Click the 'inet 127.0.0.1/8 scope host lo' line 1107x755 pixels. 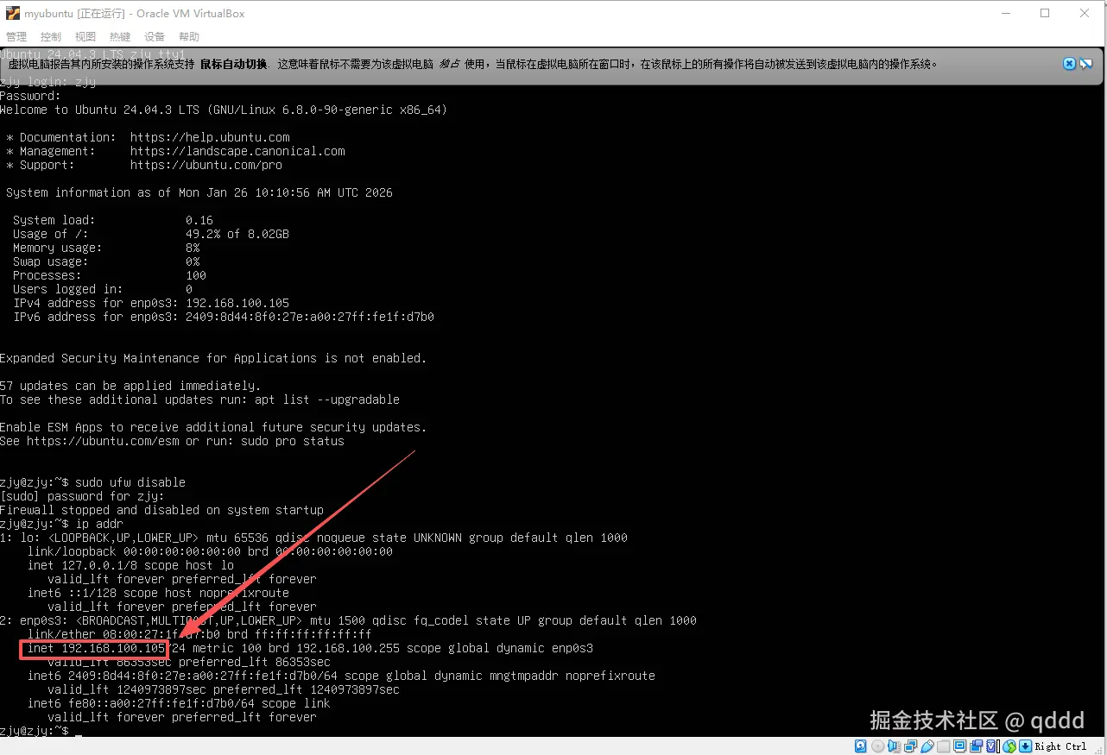point(130,565)
